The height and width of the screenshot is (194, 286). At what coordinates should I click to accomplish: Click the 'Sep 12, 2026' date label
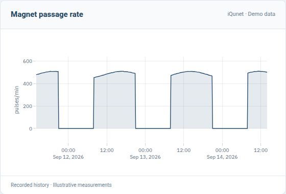pos(68,157)
